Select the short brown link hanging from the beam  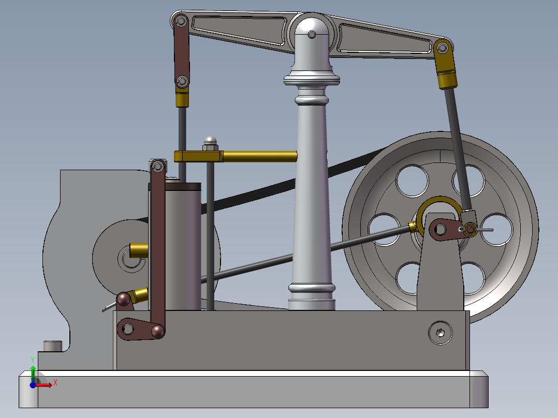point(182,52)
